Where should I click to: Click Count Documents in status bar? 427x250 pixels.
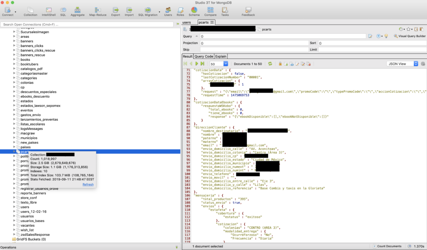coord(387,246)
